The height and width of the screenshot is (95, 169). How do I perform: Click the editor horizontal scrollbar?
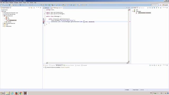click(x=87, y=63)
